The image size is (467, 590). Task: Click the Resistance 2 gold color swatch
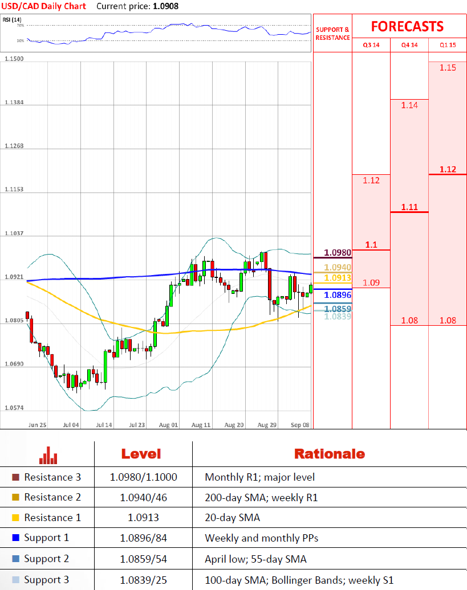pyautogui.click(x=15, y=497)
